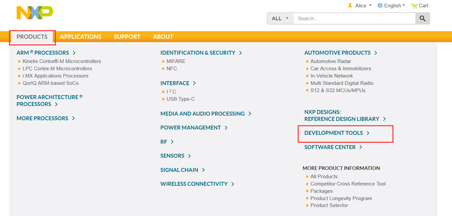Click the Alice user account icon

point(350,5)
